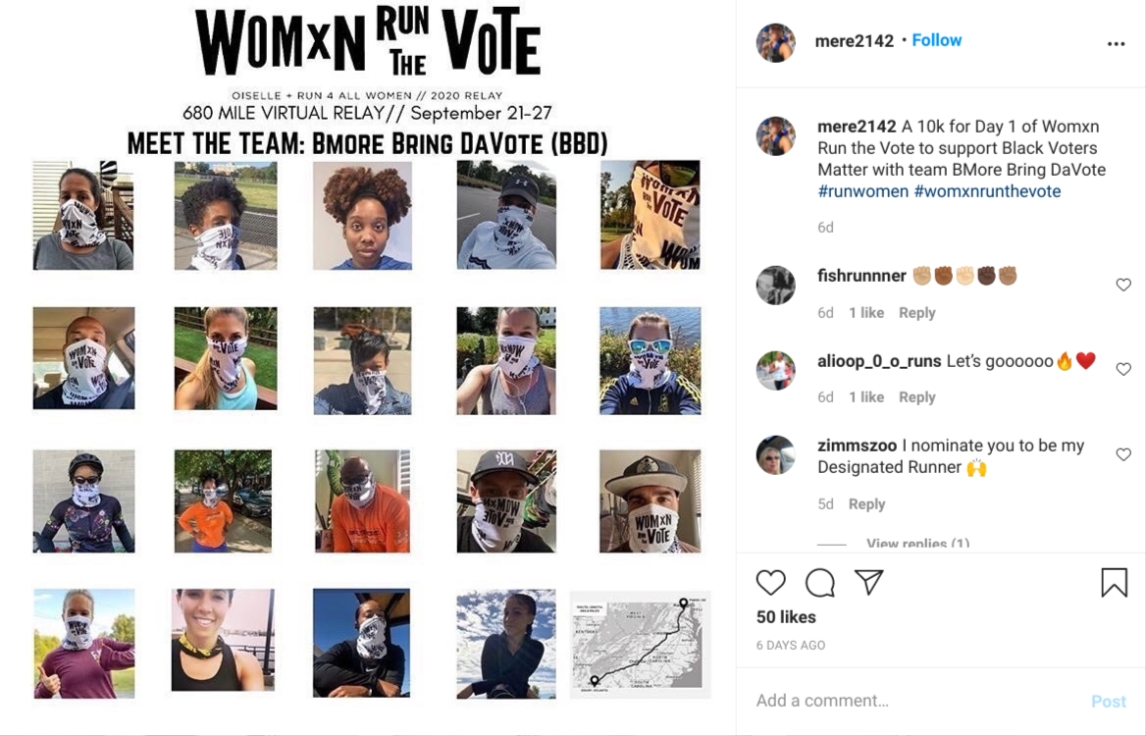Open the comment bubble icon

(820, 583)
